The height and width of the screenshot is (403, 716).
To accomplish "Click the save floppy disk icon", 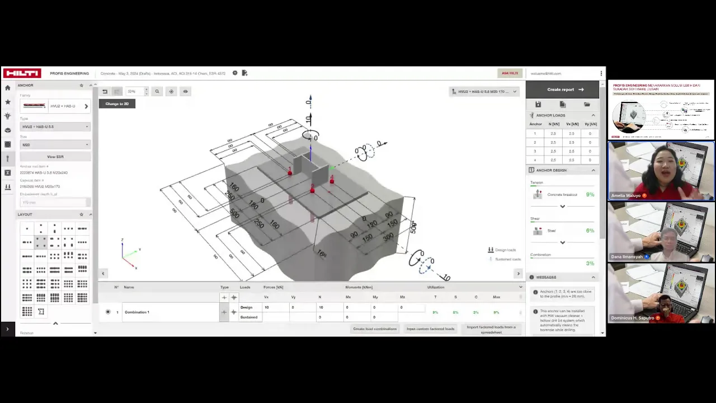I will click(x=538, y=105).
